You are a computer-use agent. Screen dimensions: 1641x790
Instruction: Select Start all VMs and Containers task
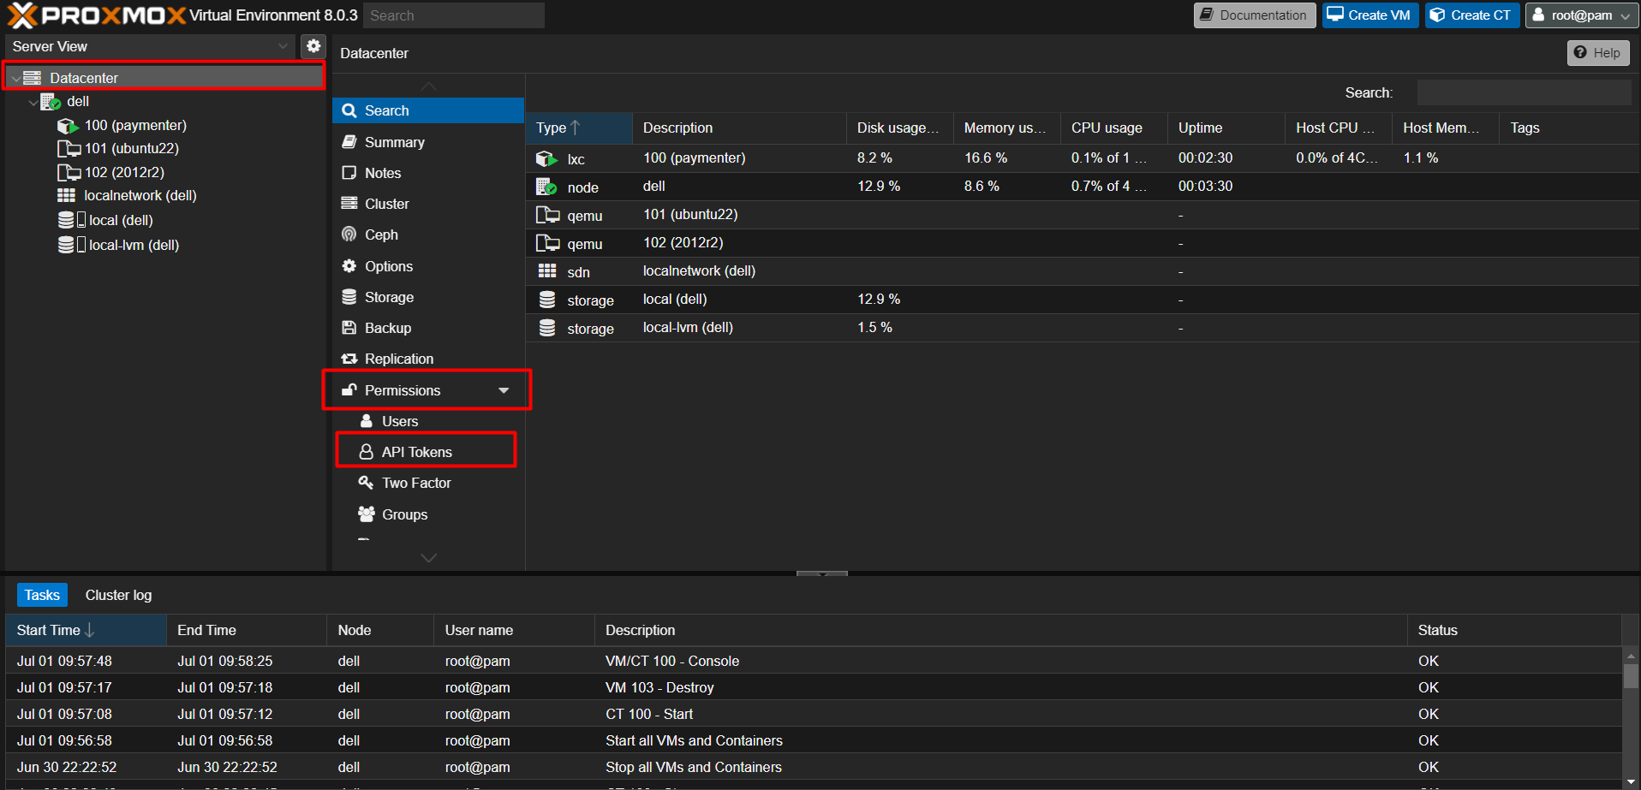814,740
